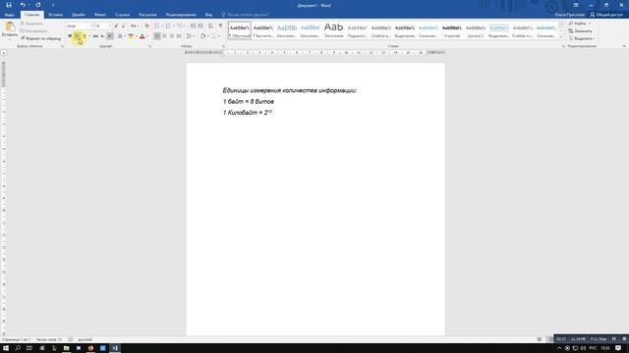Switch to the Макет ribbon tab
This screenshot has height=353, width=629.
tap(100, 15)
